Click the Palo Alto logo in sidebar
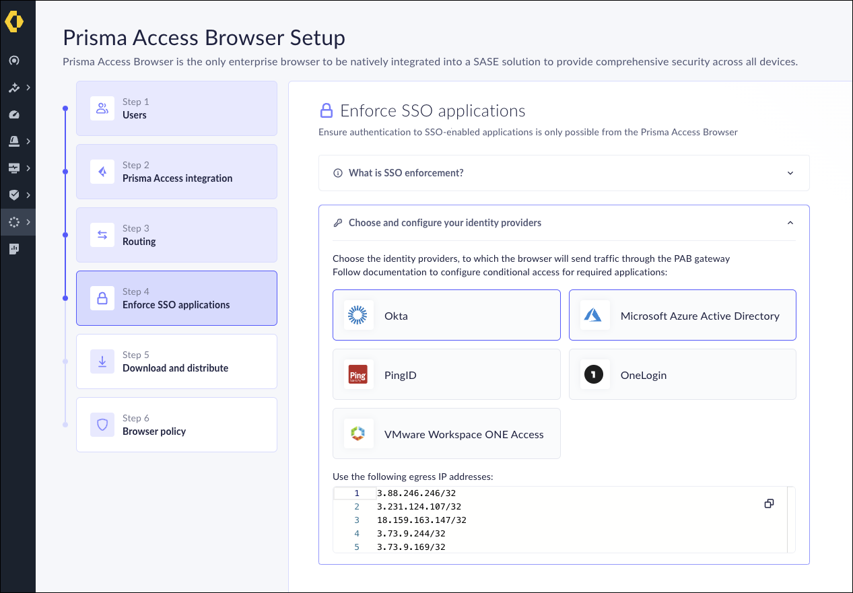 pyautogui.click(x=14, y=22)
